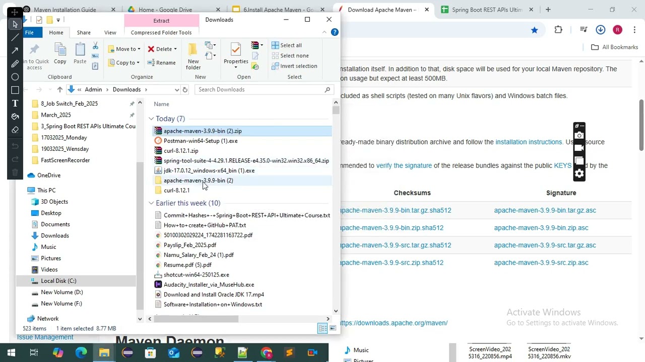The image size is (645, 362).
Task: Go up one folder with Up arrow
Action: click(x=59, y=89)
